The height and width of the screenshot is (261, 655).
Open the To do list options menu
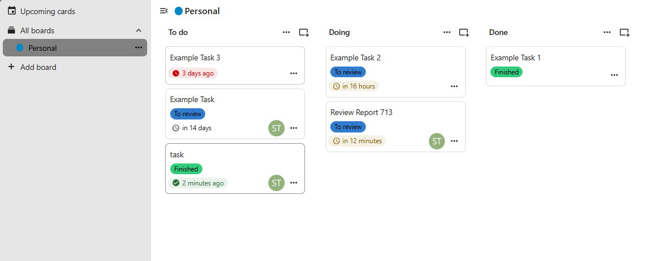tap(286, 32)
